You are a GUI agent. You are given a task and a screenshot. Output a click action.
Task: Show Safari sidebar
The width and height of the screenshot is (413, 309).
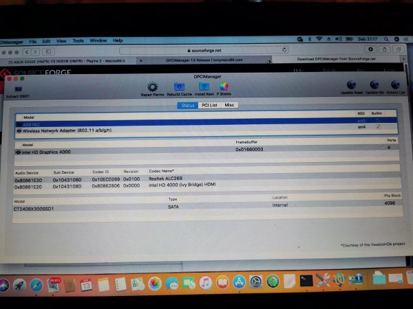click(x=48, y=51)
